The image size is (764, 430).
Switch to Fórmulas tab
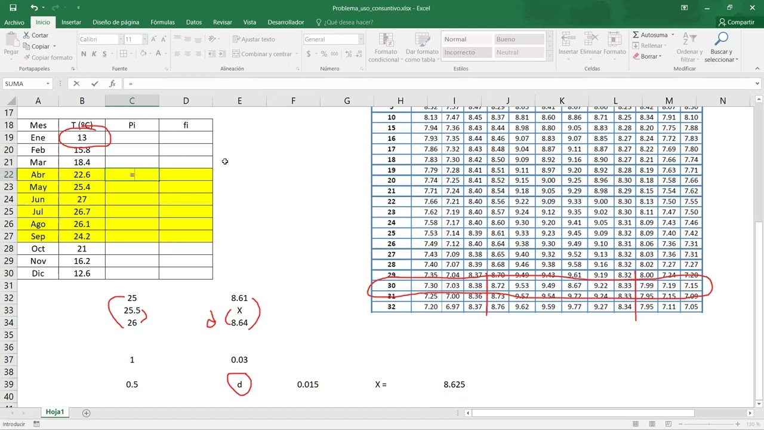coord(162,22)
